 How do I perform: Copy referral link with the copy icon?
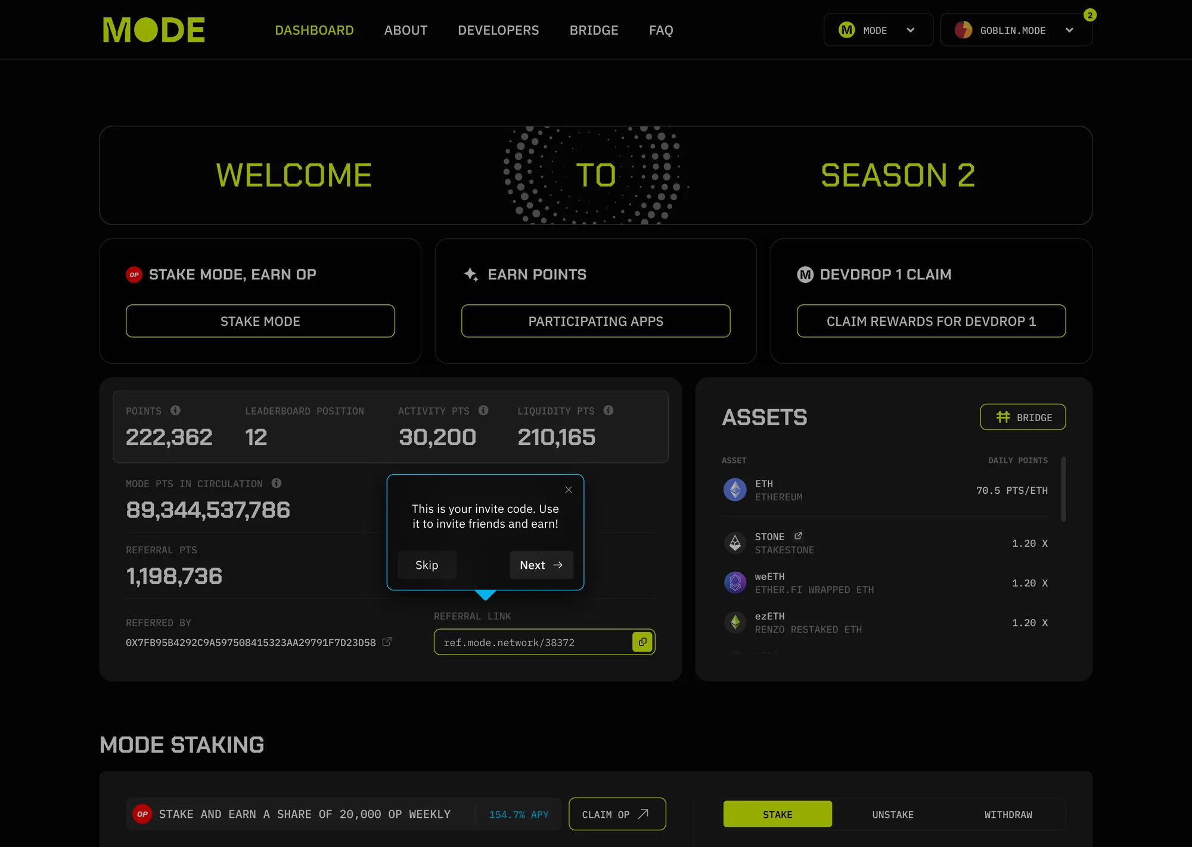[642, 642]
